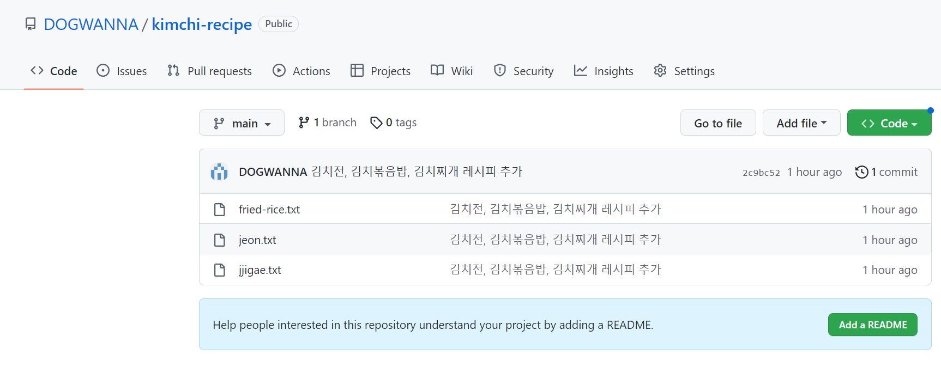Click the Settings gear icon
941x367 pixels.
point(660,70)
